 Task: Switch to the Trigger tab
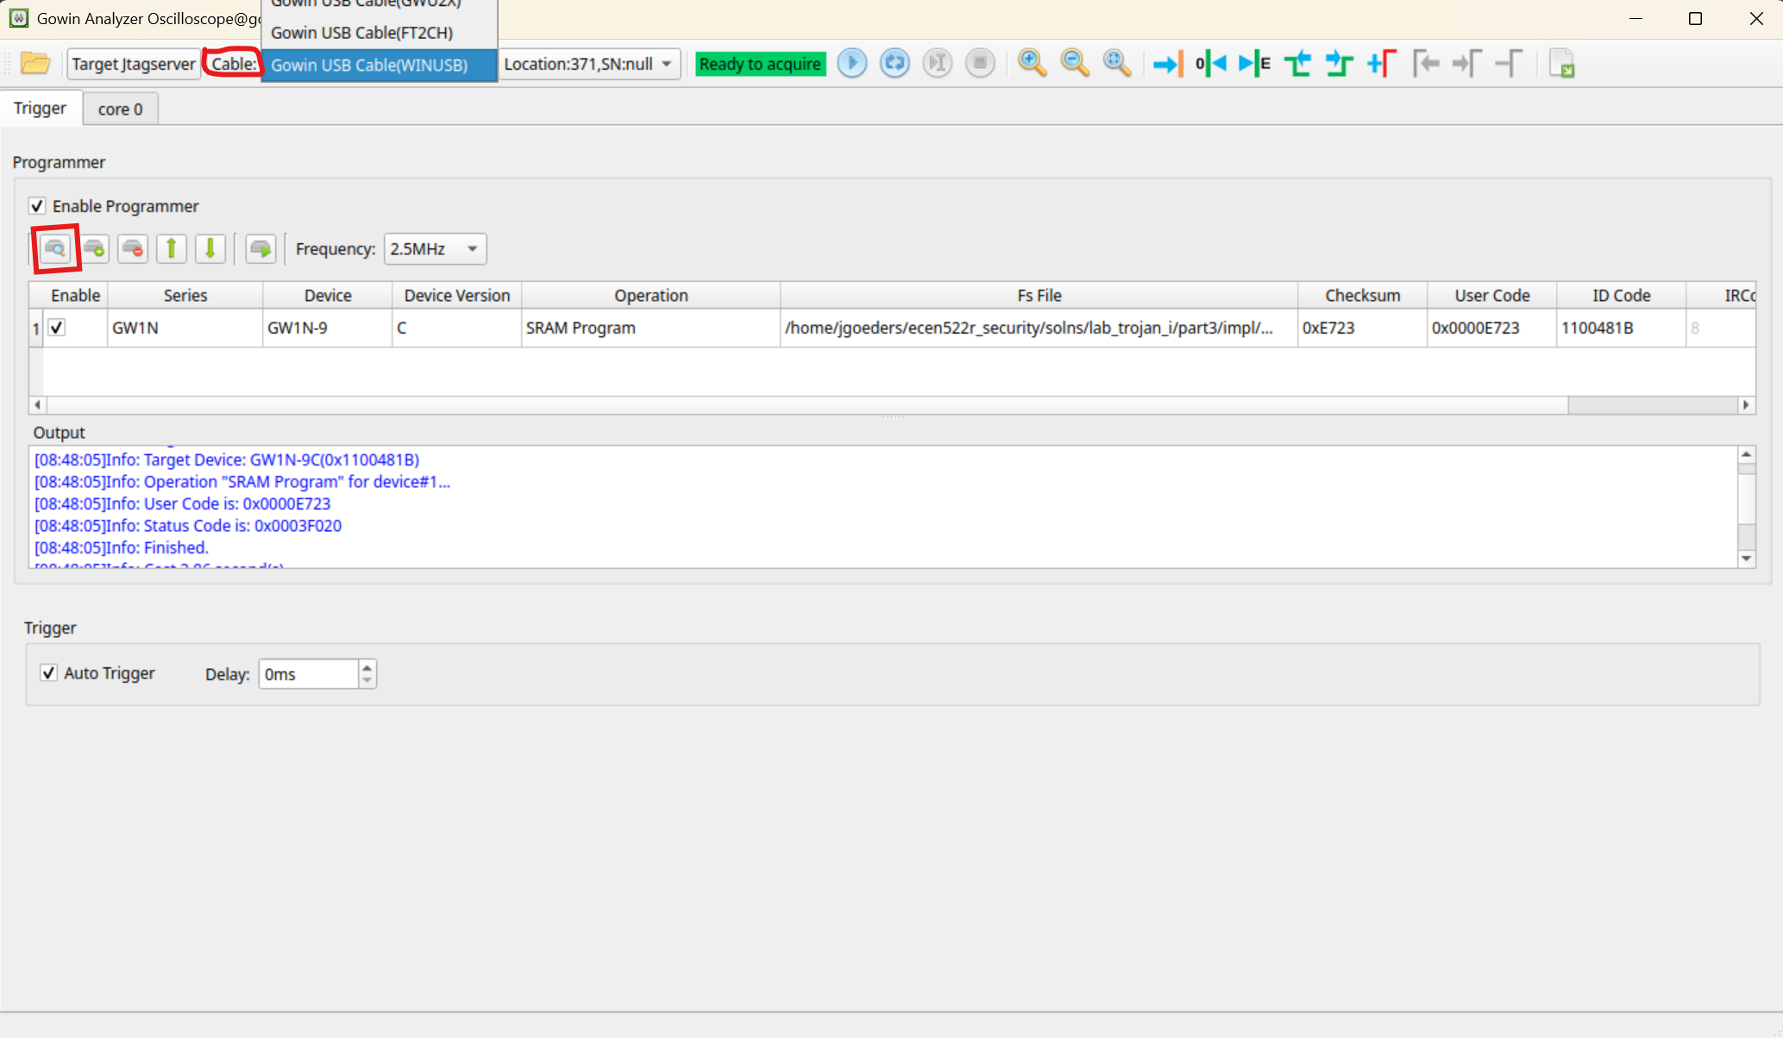pyautogui.click(x=41, y=108)
